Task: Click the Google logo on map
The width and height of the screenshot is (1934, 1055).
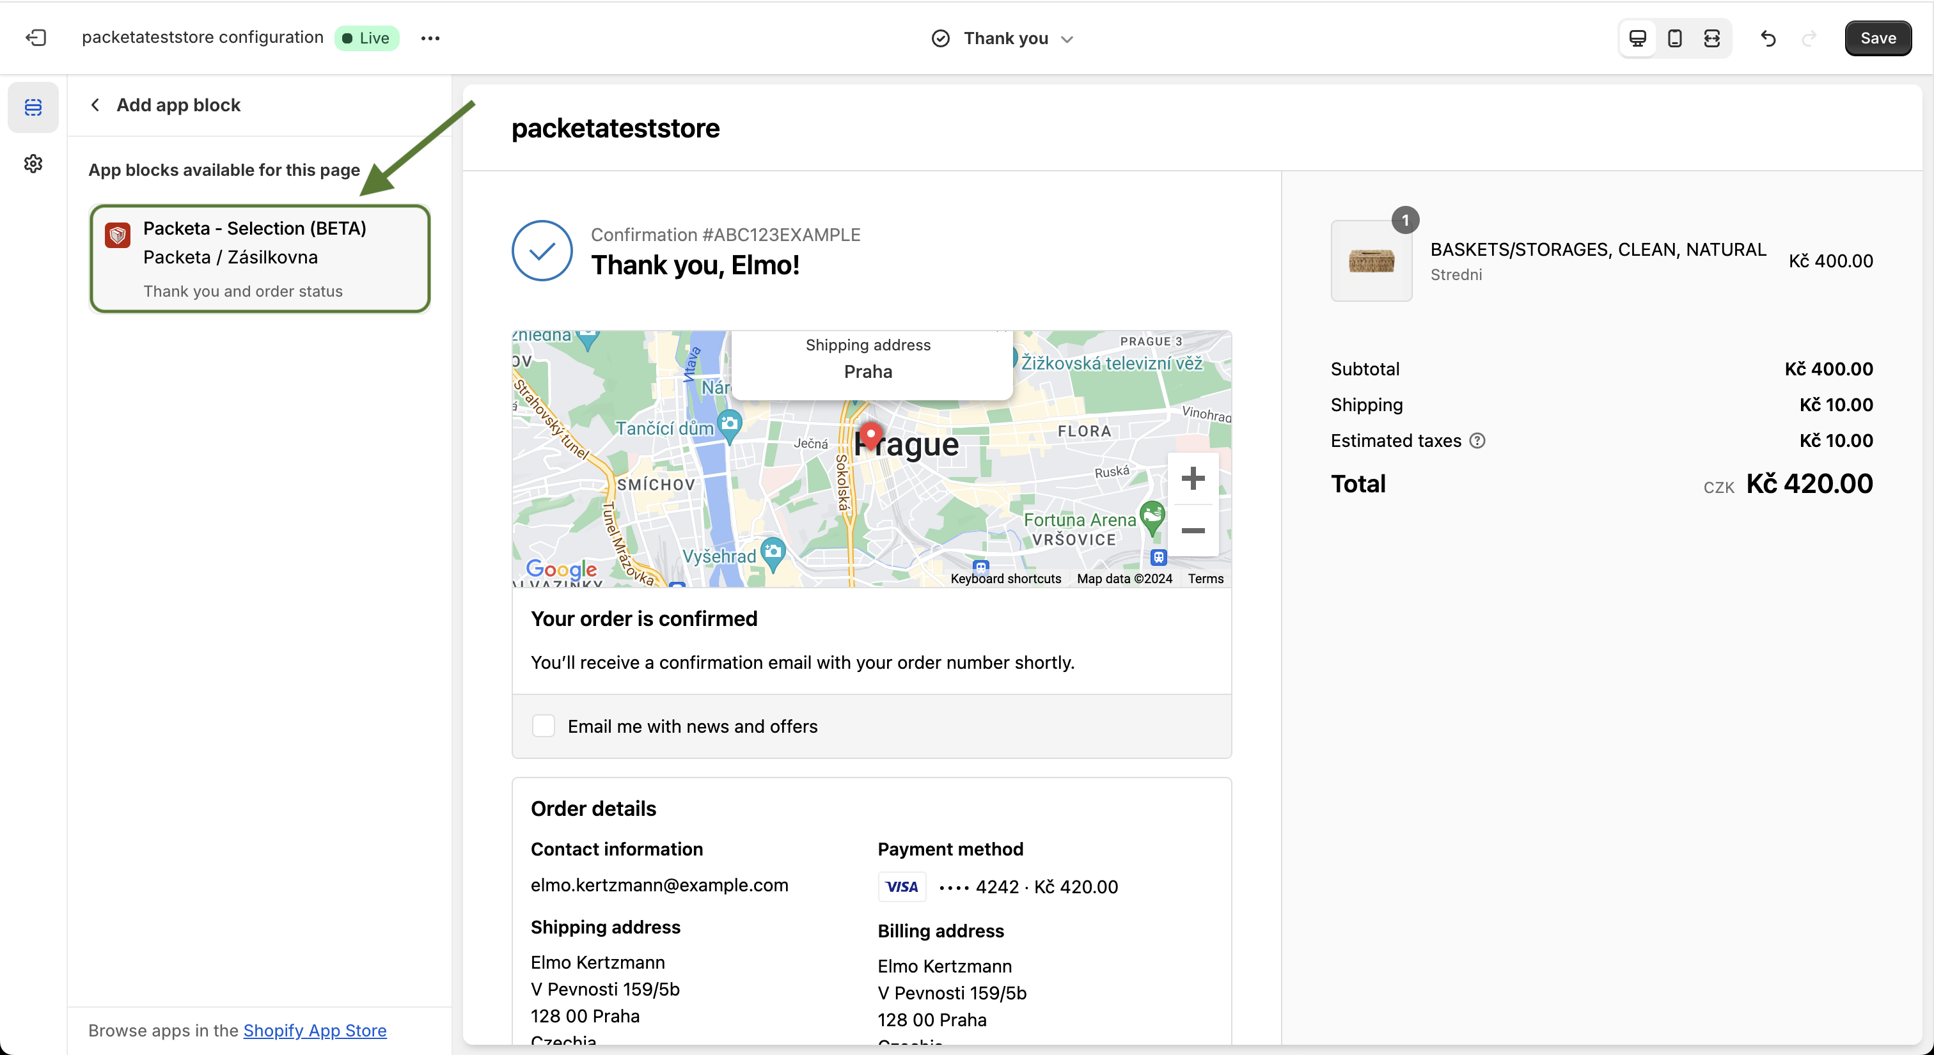Action: pos(561,570)
